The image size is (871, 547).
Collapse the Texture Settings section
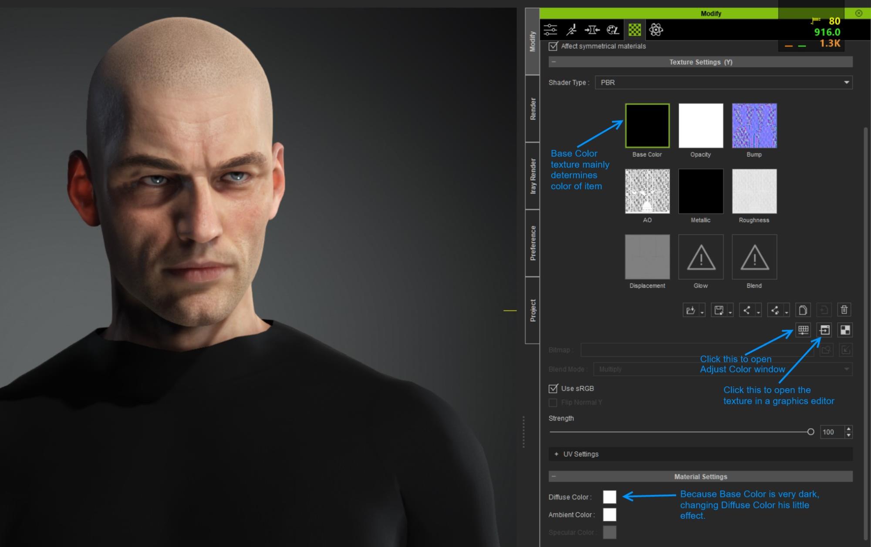[x=554, y=62]
